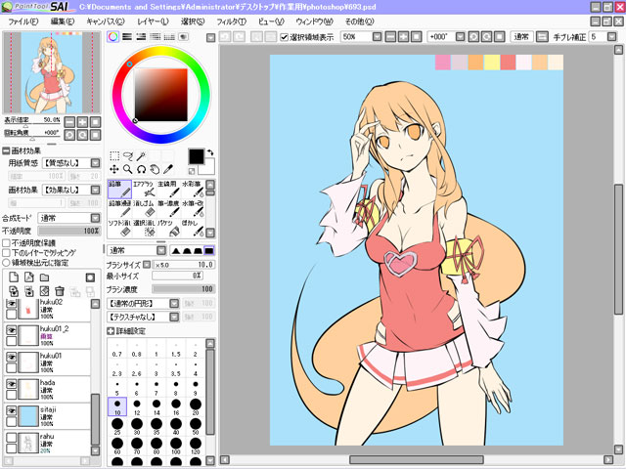Select the magic wand tool
This screenshot has width=626, height=469.
coord(141,156)
